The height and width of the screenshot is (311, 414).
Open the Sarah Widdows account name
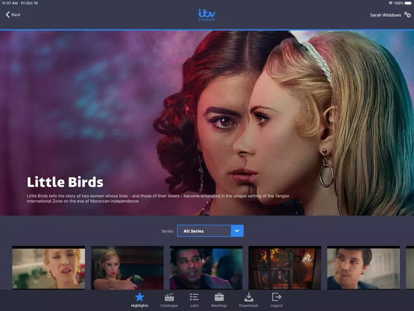[385, 15]
